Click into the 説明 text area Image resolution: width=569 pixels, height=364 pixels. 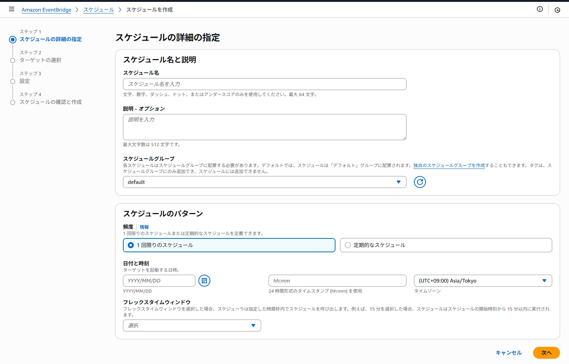point(264,127)
